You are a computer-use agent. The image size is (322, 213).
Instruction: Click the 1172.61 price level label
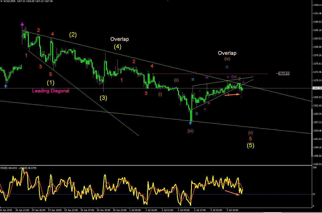tap(284, 74)
